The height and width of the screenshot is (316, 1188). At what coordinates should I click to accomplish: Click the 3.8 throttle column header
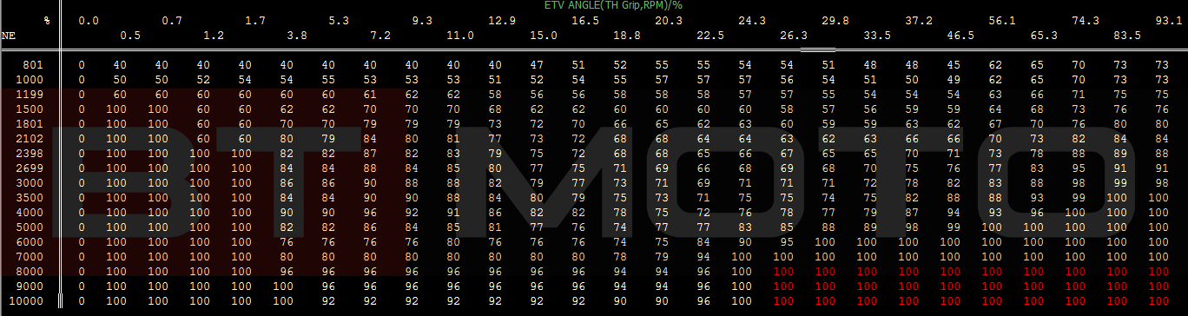pyautogui.click(x=297, y=36)
